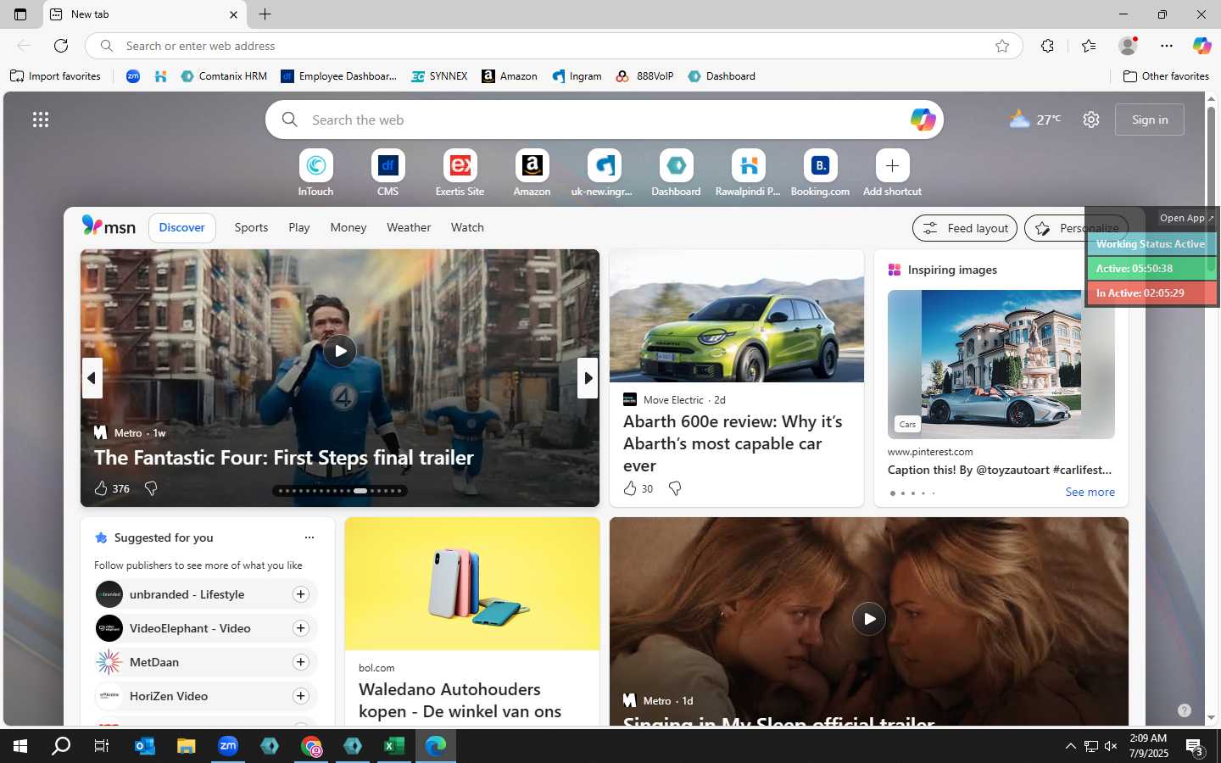The width and height of the screenshot is (1221, 763).
Task: Open the InTouch shortcut tile
Action: click(x=315, y=173)
